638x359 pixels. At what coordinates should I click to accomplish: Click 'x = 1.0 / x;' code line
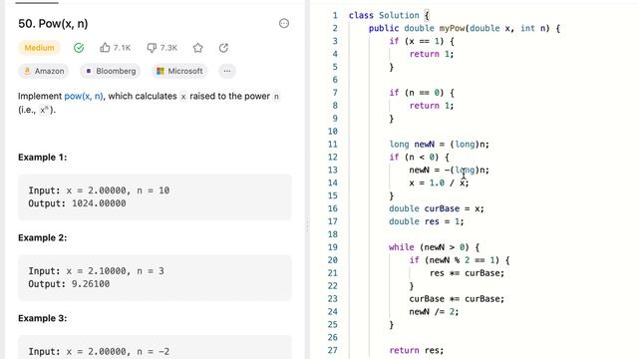click(x=439, y=182)
